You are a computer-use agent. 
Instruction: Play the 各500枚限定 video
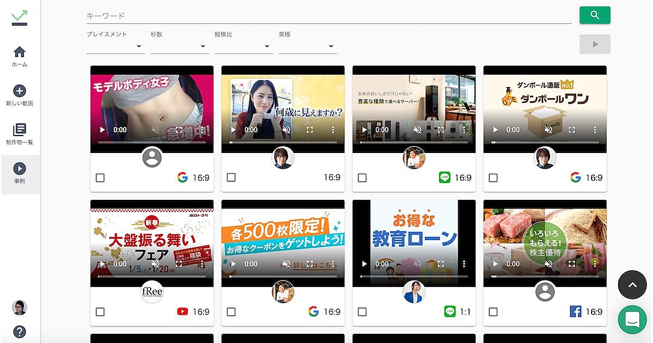(x=233, y=264)
